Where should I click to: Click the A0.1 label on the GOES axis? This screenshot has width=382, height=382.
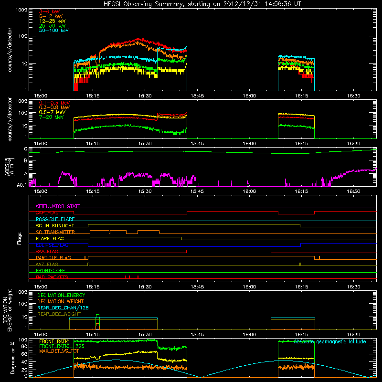[x=22, y=185]
